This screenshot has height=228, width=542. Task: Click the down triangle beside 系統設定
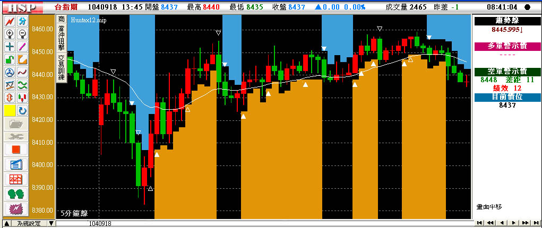tap(51, 224)
